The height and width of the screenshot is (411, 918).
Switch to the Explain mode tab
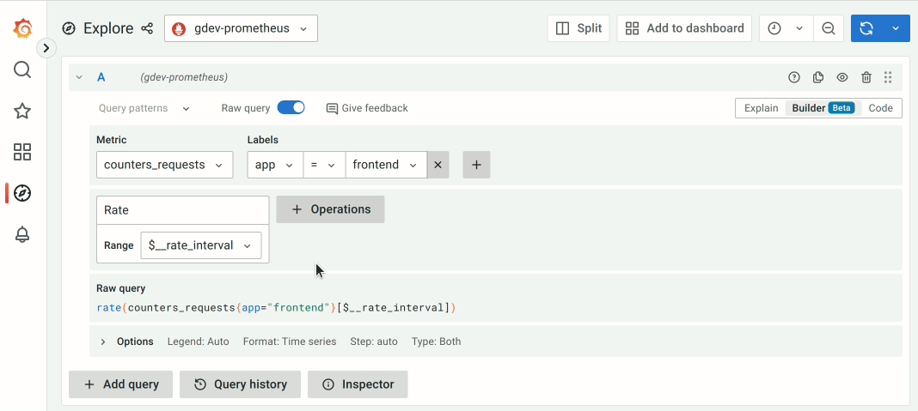tap(761, 108)
